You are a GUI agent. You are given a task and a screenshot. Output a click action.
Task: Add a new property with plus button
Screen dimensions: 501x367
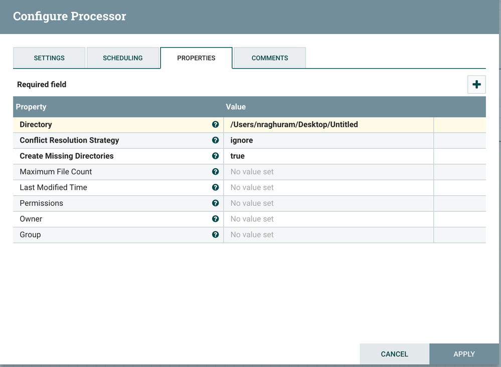(x=476, y=85)
